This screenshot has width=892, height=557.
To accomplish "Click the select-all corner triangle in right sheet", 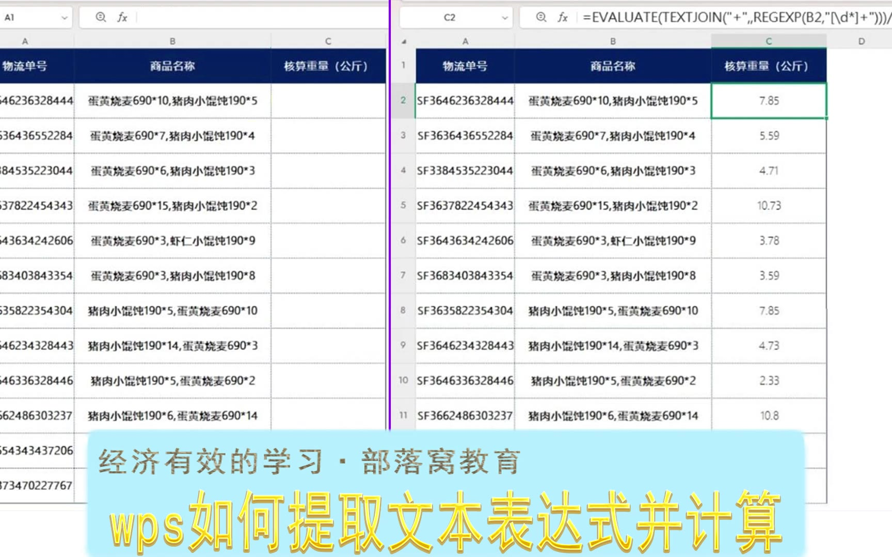I will pyautogui.click(x=404, y=41).
